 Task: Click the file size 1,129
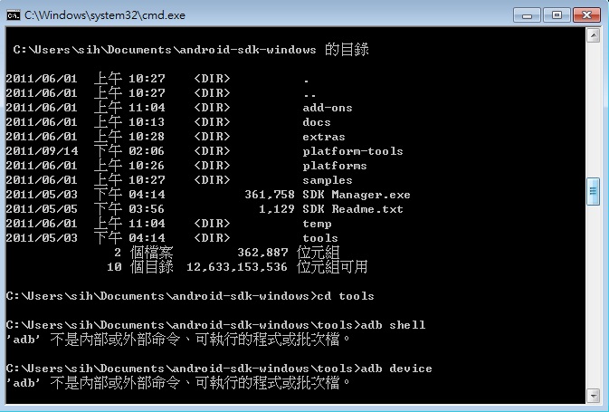click(x=277, y=209)
